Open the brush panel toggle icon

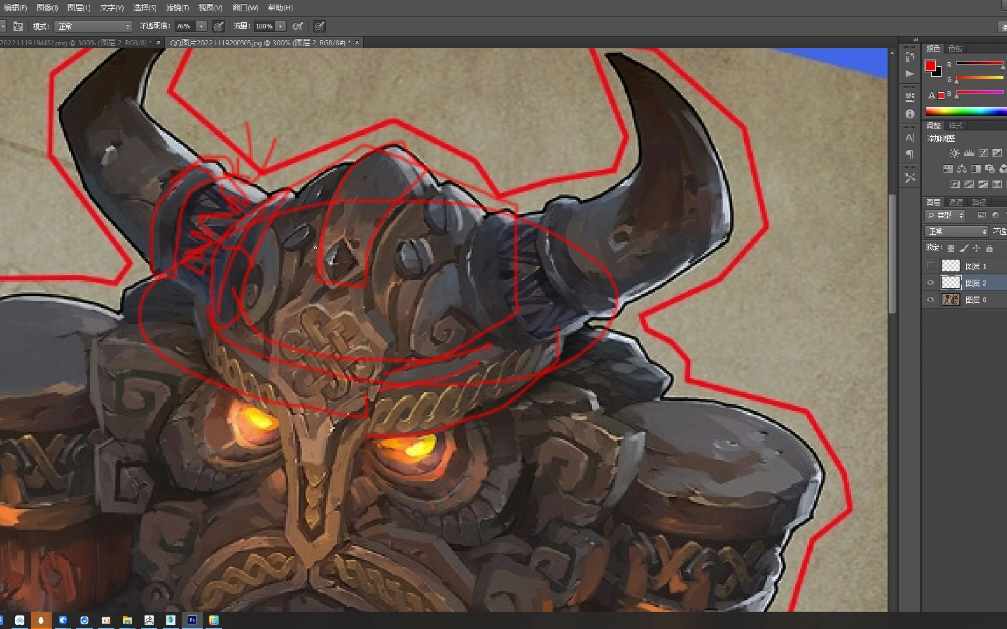coord(18,26)
